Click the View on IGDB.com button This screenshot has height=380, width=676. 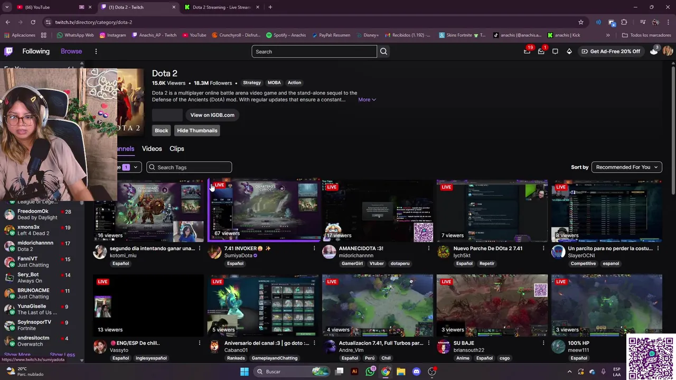coord(212,115)
